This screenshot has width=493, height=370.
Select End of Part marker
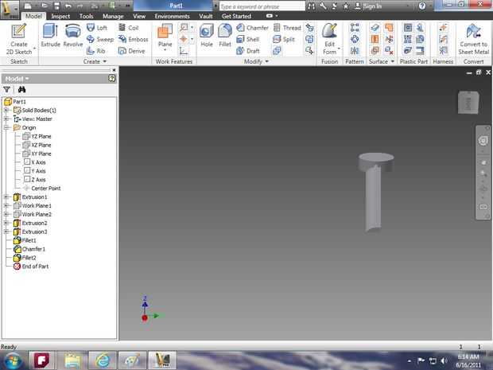pos(31,267)
